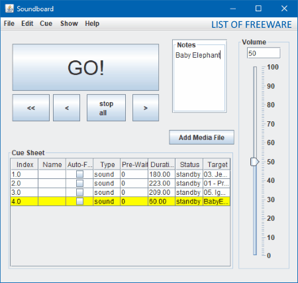Advance to next cue with > button
Viewport: 298px width, 283px height.
146,108
